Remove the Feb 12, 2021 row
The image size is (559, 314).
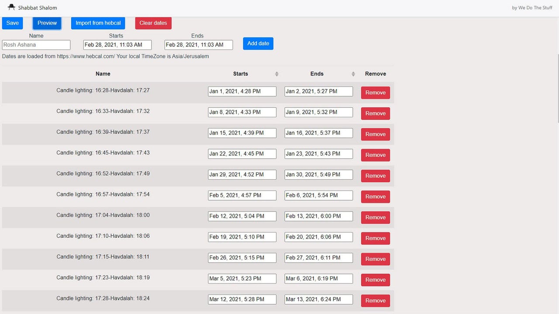point(376,217)
